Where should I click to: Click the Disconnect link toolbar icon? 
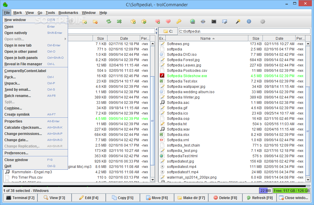(x=203, y=21)
